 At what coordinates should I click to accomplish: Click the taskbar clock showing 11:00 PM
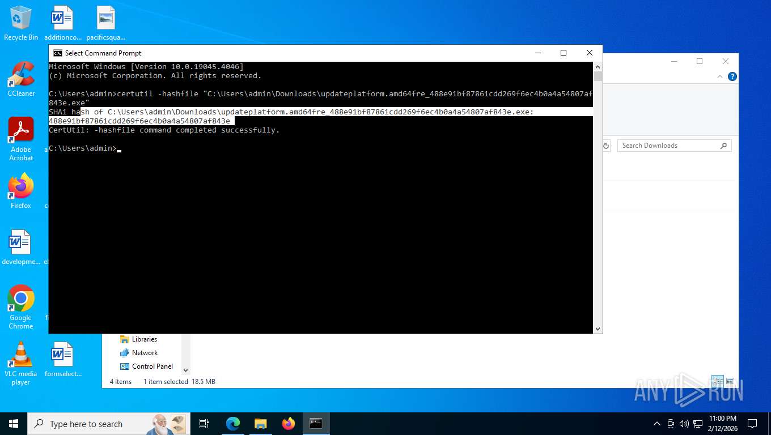click(722, 424)
